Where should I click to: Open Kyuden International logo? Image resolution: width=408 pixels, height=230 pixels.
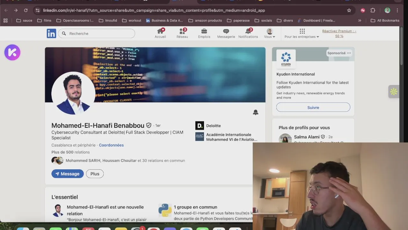pos(286,59)
